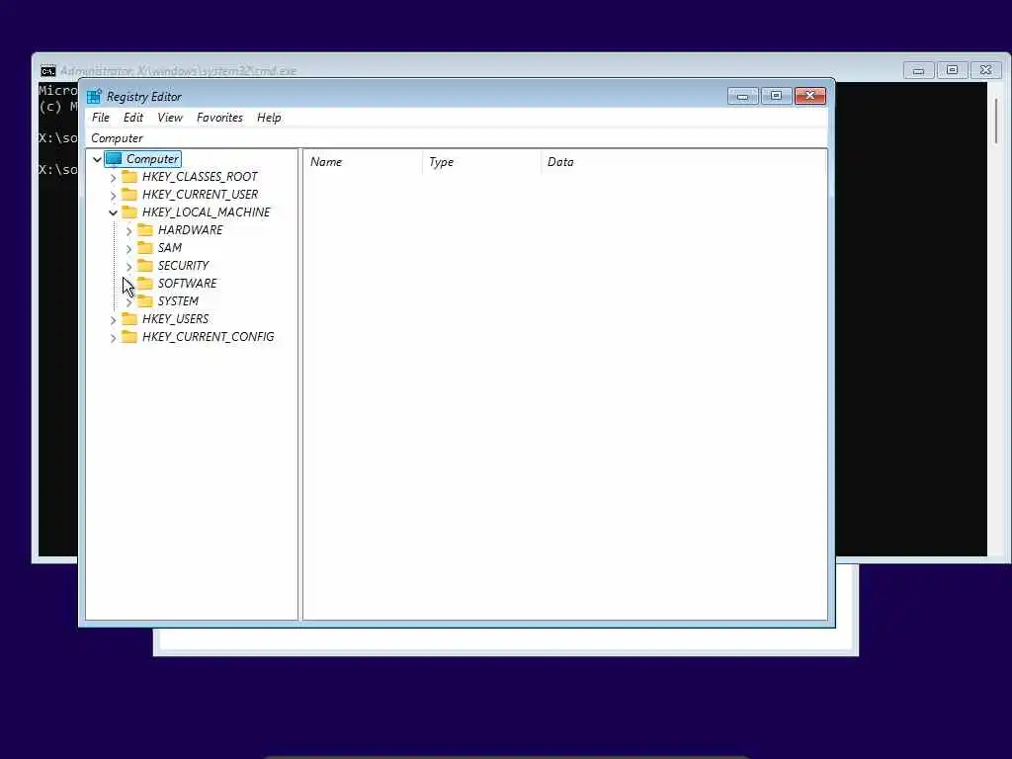Open the Edit menu
This screenshot has width=1012, height=759.
(x=133, y=118)
